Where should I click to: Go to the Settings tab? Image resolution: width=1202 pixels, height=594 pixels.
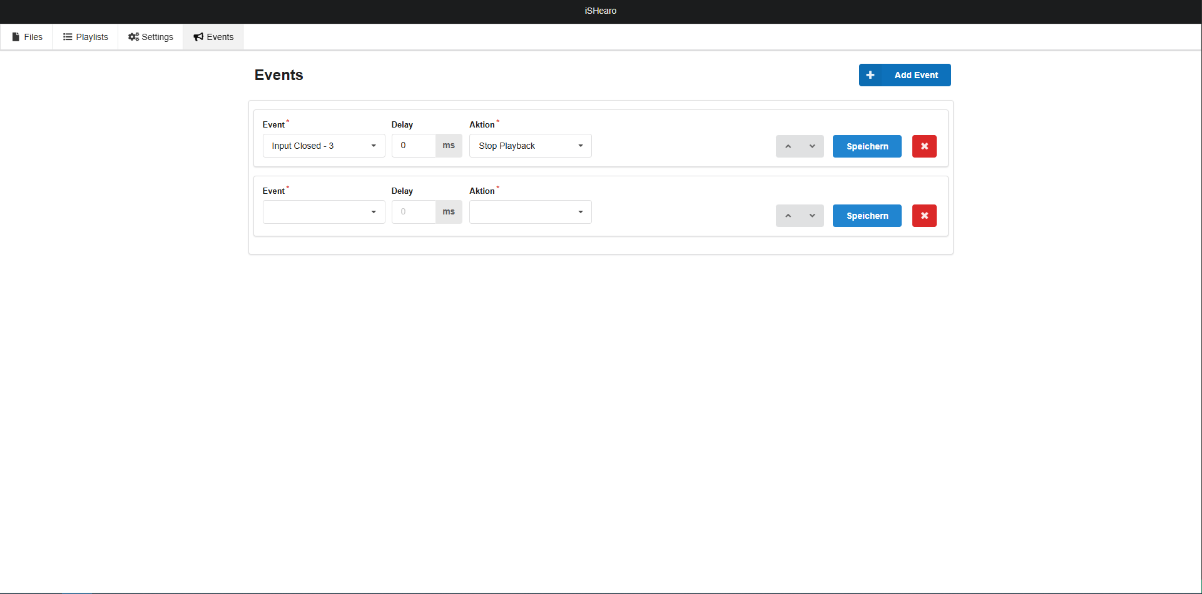151,37
